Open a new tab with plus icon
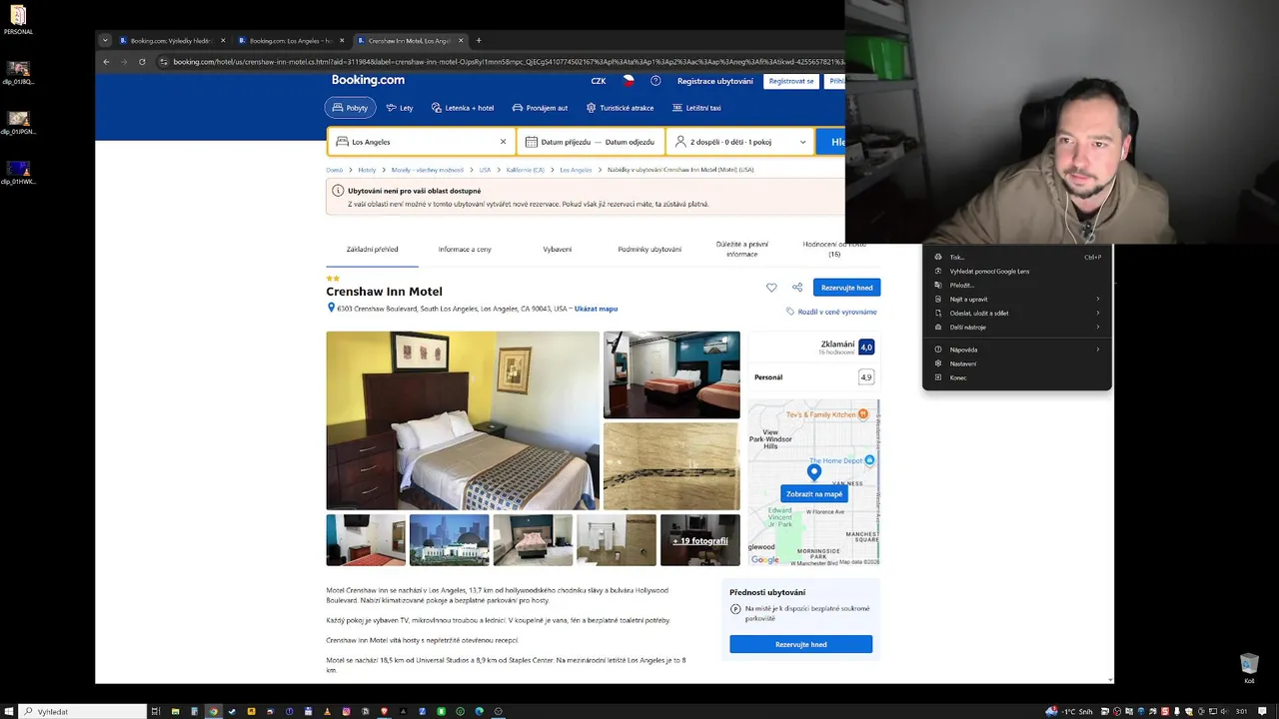 tap(479, 41)
